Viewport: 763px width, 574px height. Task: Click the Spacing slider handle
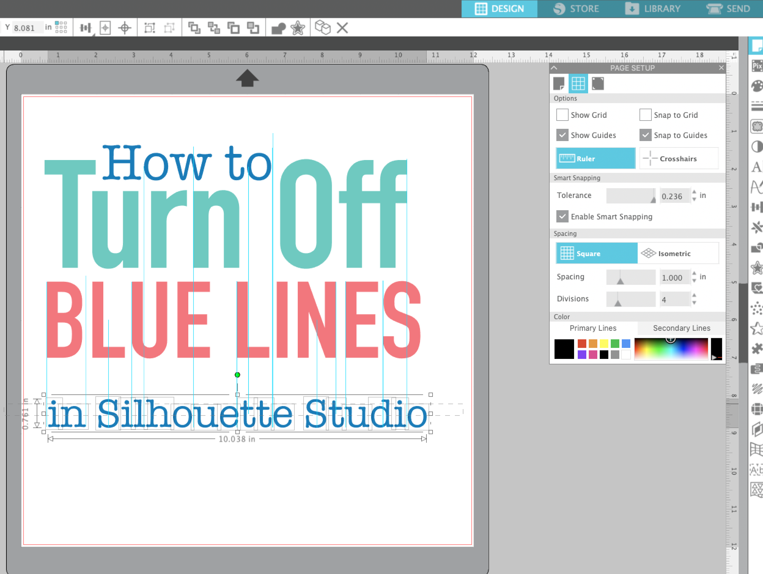(620, 281)
